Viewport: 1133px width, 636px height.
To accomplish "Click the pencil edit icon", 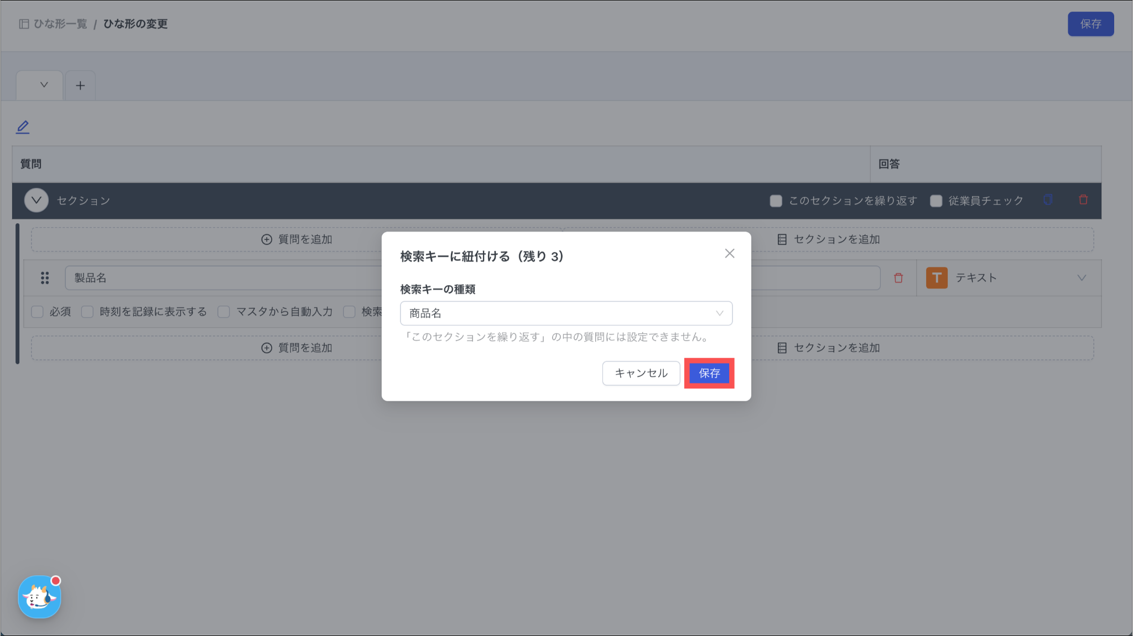I will click(x=23, y=127).
